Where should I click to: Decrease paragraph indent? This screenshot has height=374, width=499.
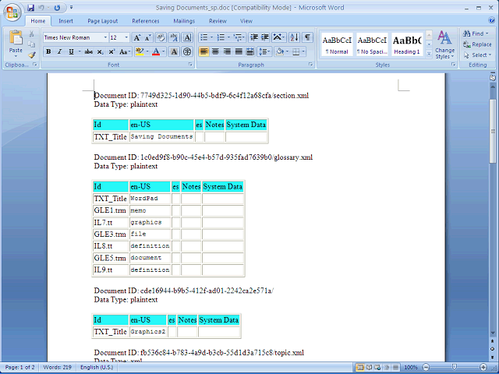tap(253, 37)
